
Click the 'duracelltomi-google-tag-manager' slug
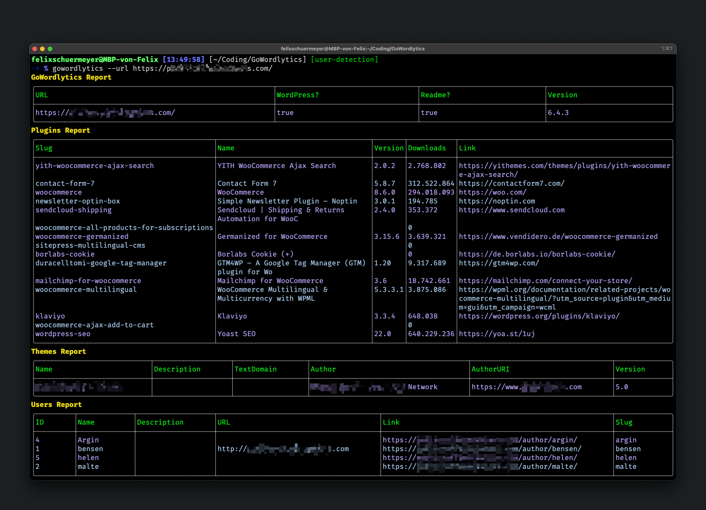101,263
